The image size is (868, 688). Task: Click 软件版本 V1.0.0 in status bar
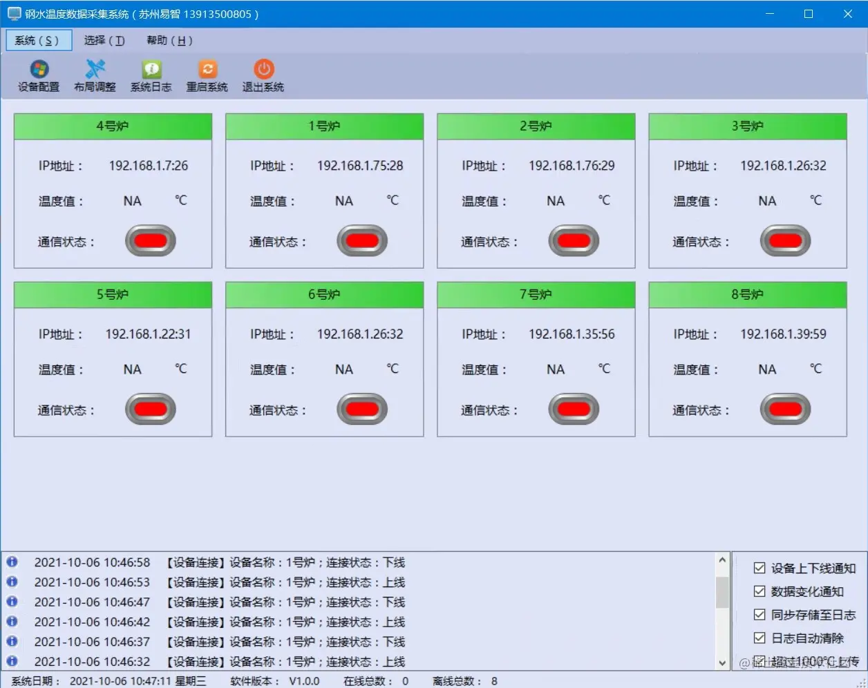[275, 681]
